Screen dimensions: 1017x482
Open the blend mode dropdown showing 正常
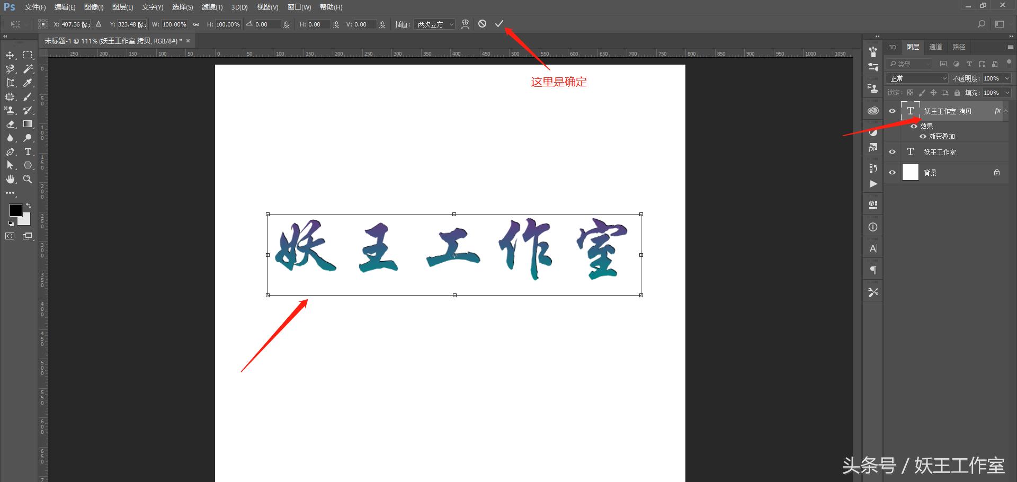point(916,78)
